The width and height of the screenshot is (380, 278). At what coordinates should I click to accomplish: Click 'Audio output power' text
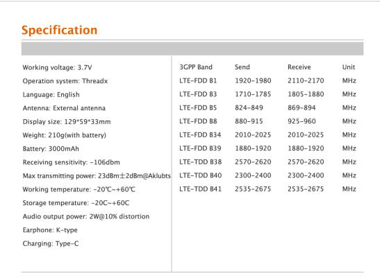click(86, 216)
